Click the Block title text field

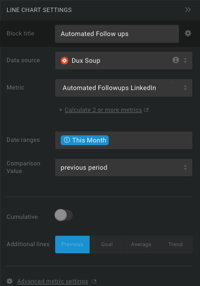[x=117, y=34]
